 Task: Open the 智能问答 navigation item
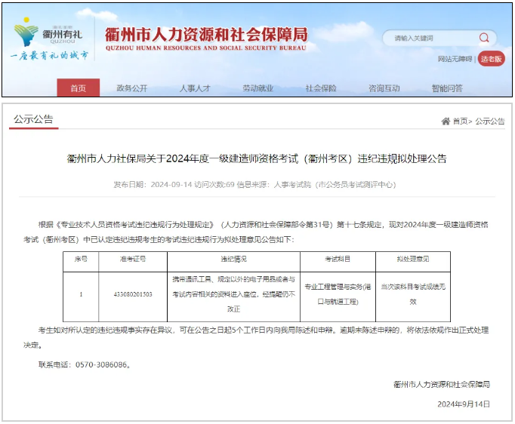[x=447, y=88]
